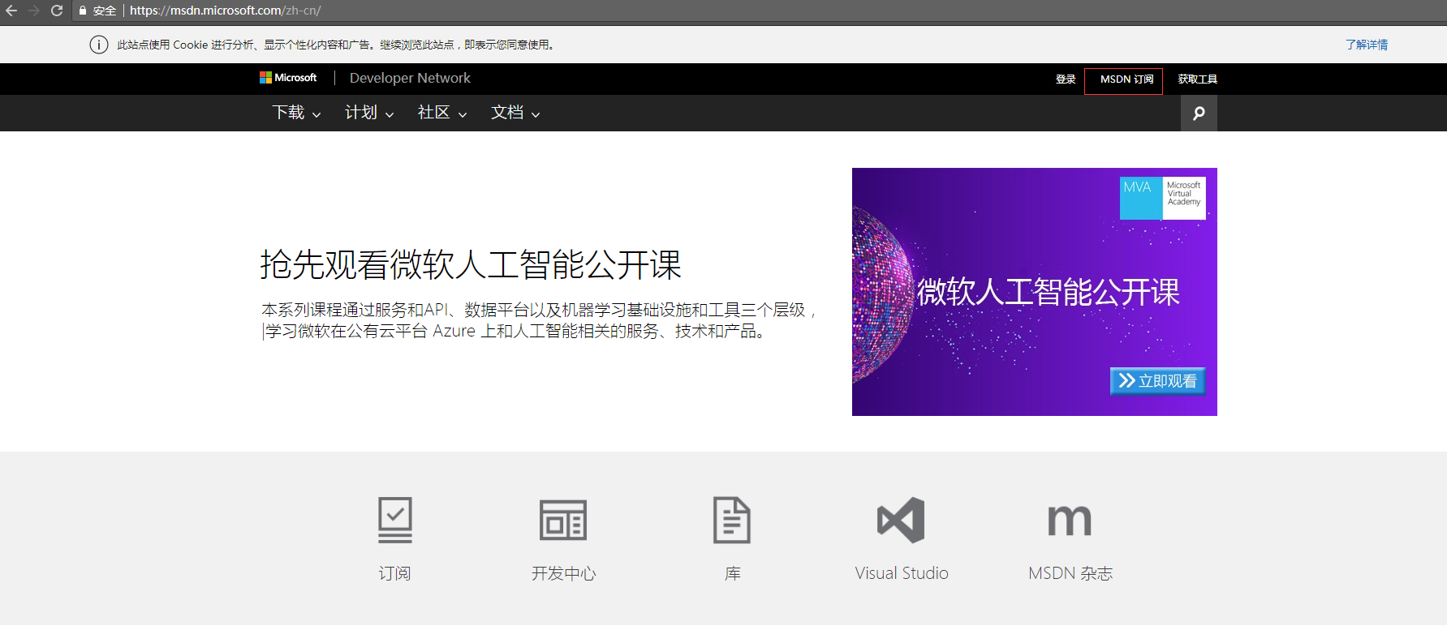Expand the 下载 dropdown menu
Image resolution: width=1447 pixels, height=630 pixels.
[x=296, y=113]
